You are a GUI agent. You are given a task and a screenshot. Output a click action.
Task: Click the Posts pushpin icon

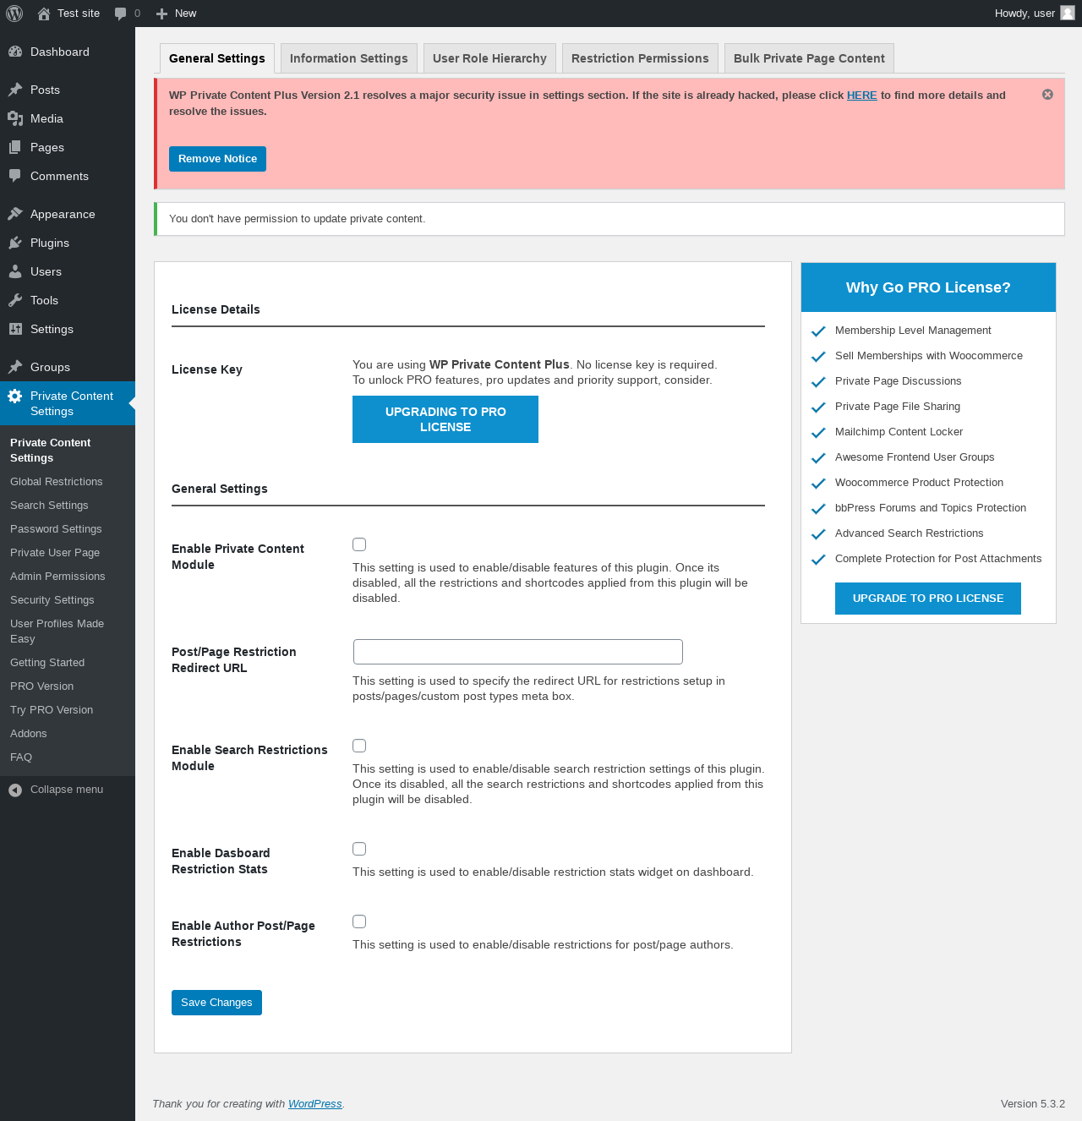(x=15, y=90)
